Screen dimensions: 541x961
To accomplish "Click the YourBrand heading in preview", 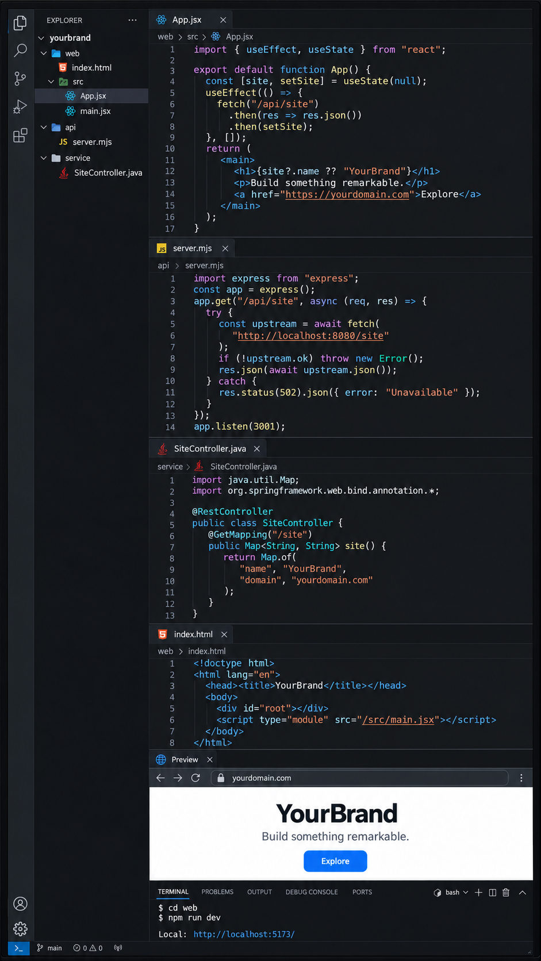I will coord(337,813).
